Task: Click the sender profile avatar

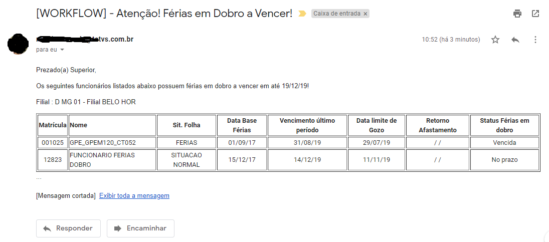Action: tap(18, 44)
